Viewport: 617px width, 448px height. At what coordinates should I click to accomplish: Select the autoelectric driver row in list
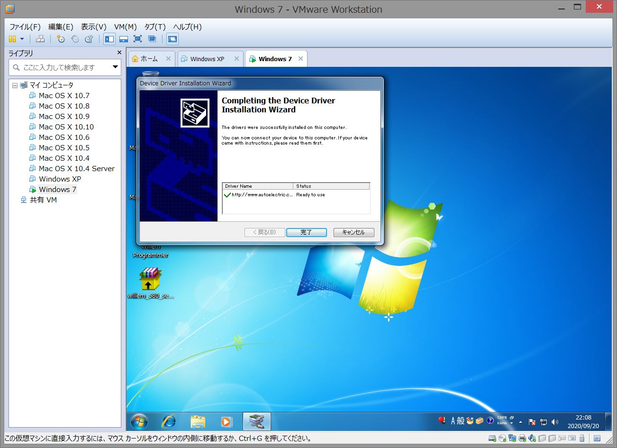tap(296, 195)
